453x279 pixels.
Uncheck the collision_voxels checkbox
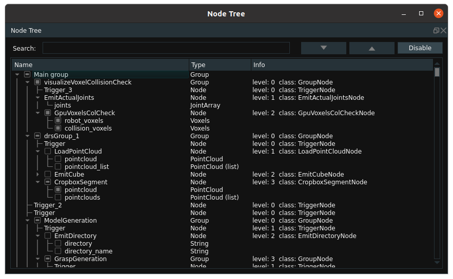tap(58, 128)
